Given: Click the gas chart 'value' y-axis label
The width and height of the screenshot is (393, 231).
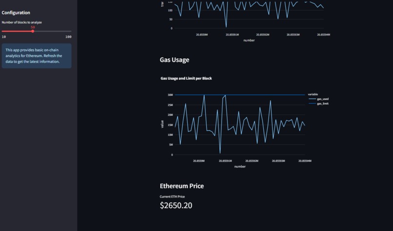Looking at the screenshot, I should point(162,124).
